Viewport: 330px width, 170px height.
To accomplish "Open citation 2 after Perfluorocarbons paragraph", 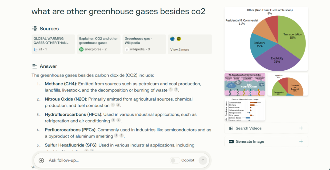I will tap(121, 136).
